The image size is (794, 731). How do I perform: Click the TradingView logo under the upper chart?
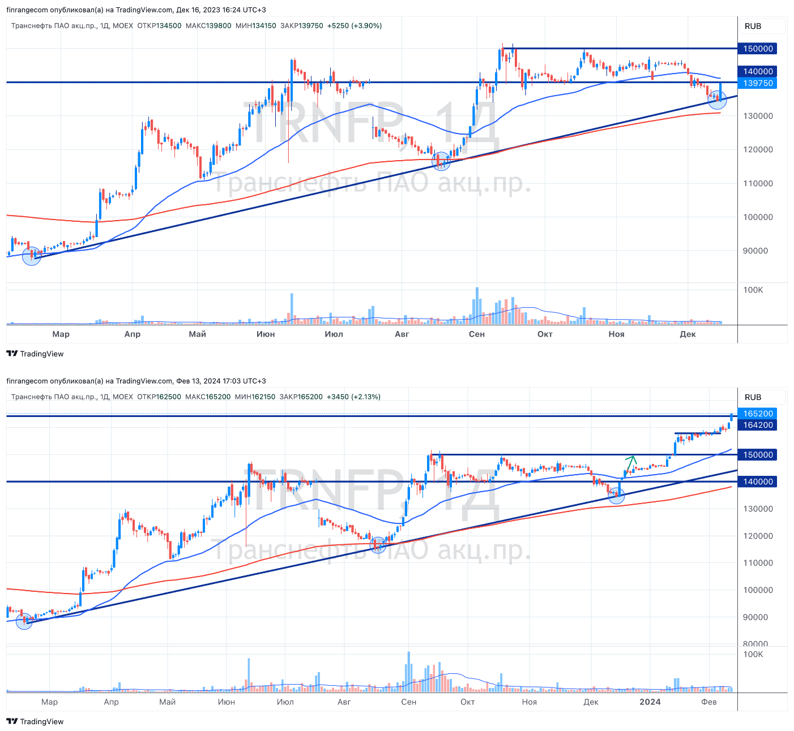(35, 354)
